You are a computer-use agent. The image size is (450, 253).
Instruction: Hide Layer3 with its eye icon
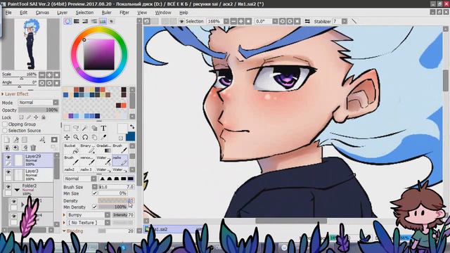[8, 171]
